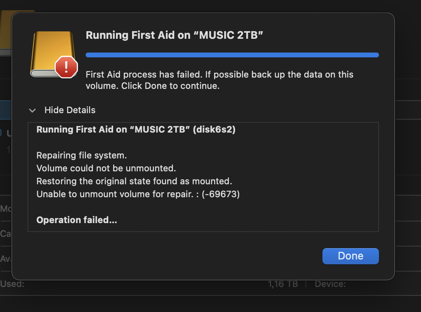
Task: Click the Device label in the background
Action: (330, 284)
